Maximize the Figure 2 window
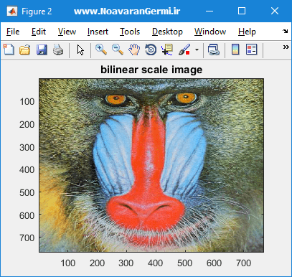The image size is (292, 277). pos(242,11)
